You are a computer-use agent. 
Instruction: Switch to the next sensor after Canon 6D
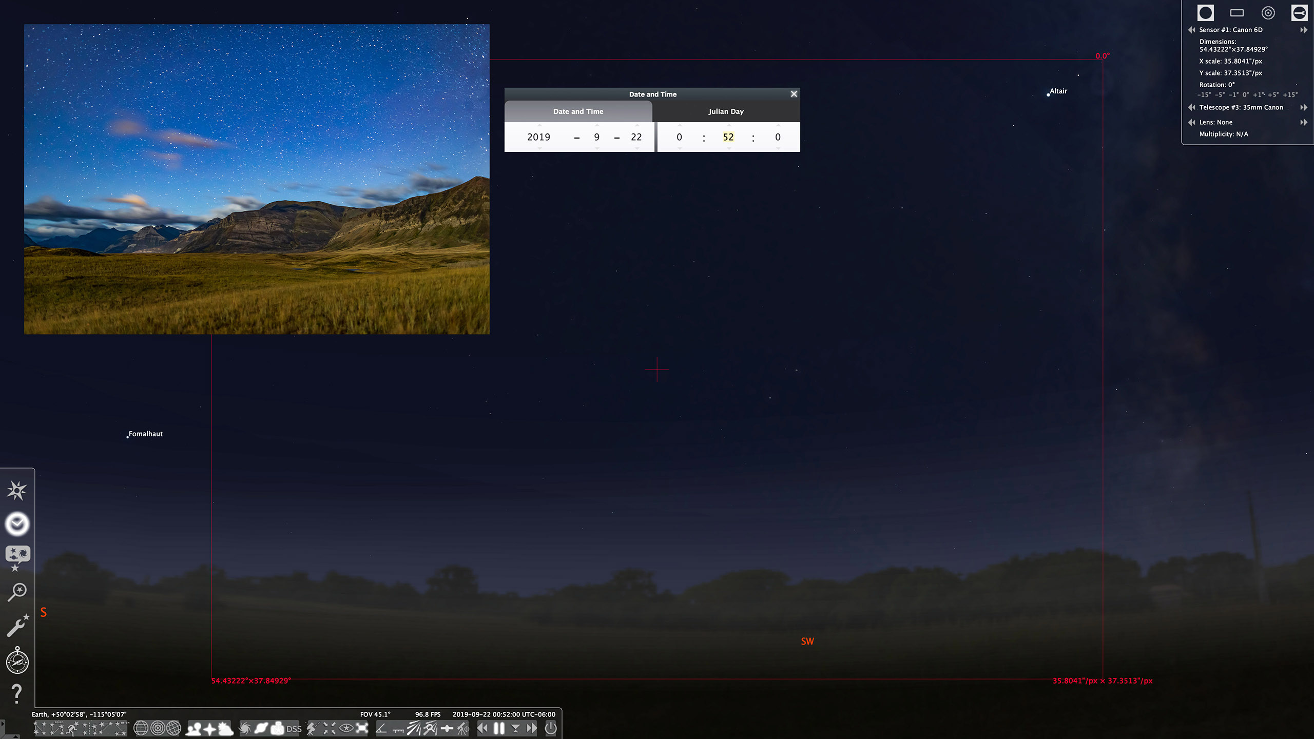coord(1305,30)
